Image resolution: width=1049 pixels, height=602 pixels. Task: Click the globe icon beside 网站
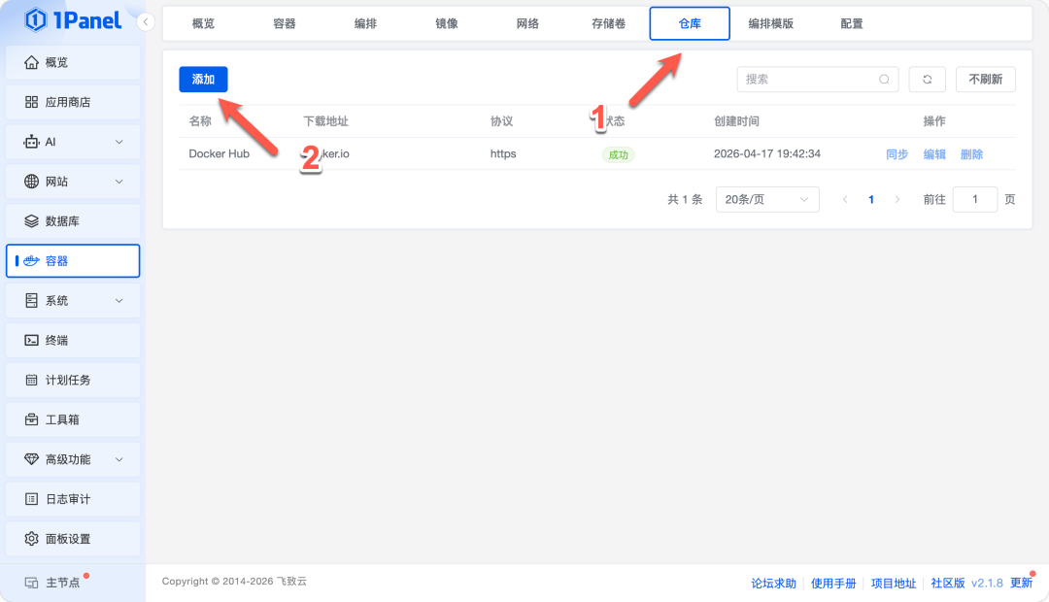pyautogui.click(x=31, y=182)
